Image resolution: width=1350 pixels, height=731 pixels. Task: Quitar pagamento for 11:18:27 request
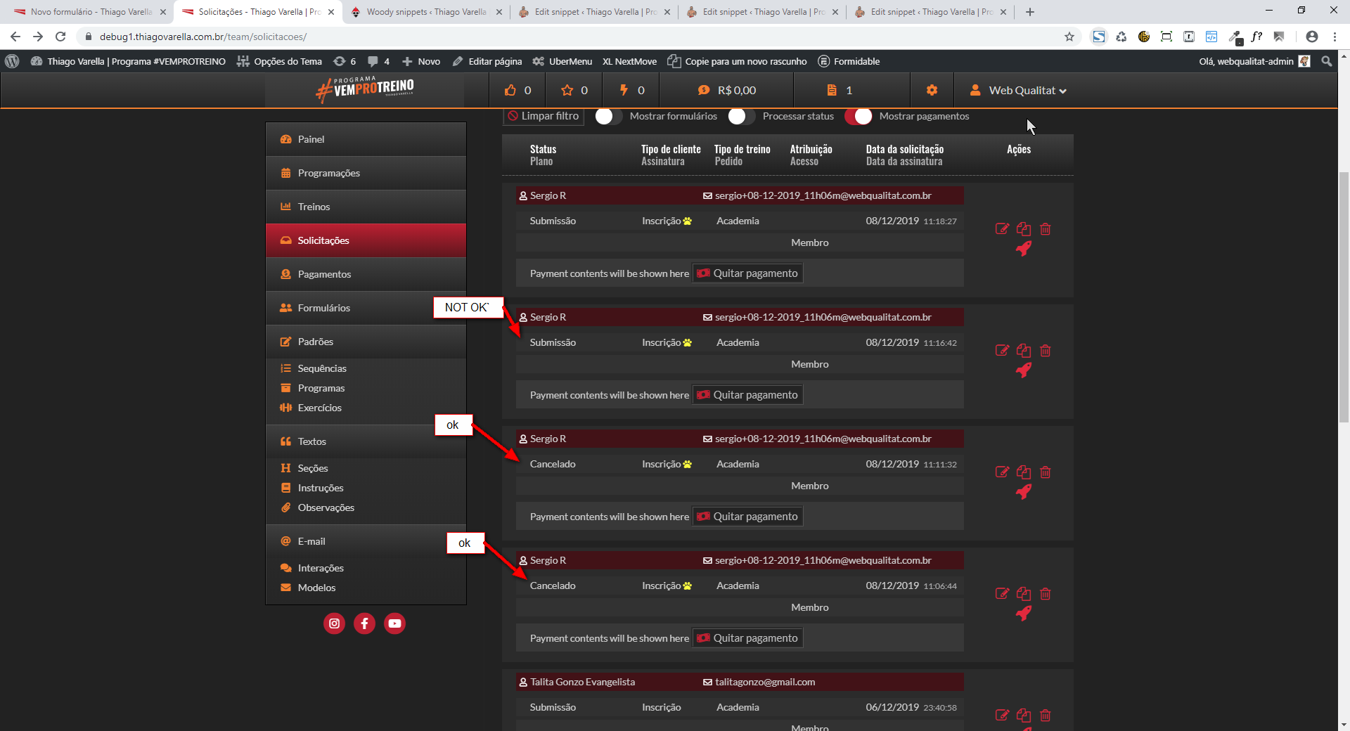(x=748, y=273)
